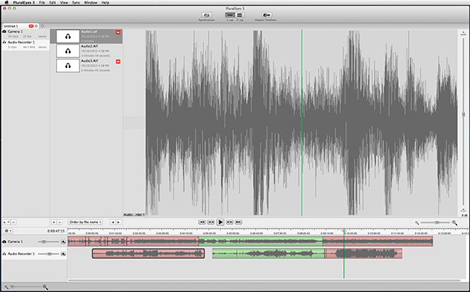Select Audio Recorder 1 in the source list
The height and width of the screenshot is (292, 470).
pyautogui.click(x=25, y=44)
